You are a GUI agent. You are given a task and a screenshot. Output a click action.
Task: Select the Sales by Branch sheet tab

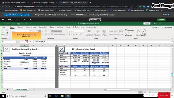point(21,90)
